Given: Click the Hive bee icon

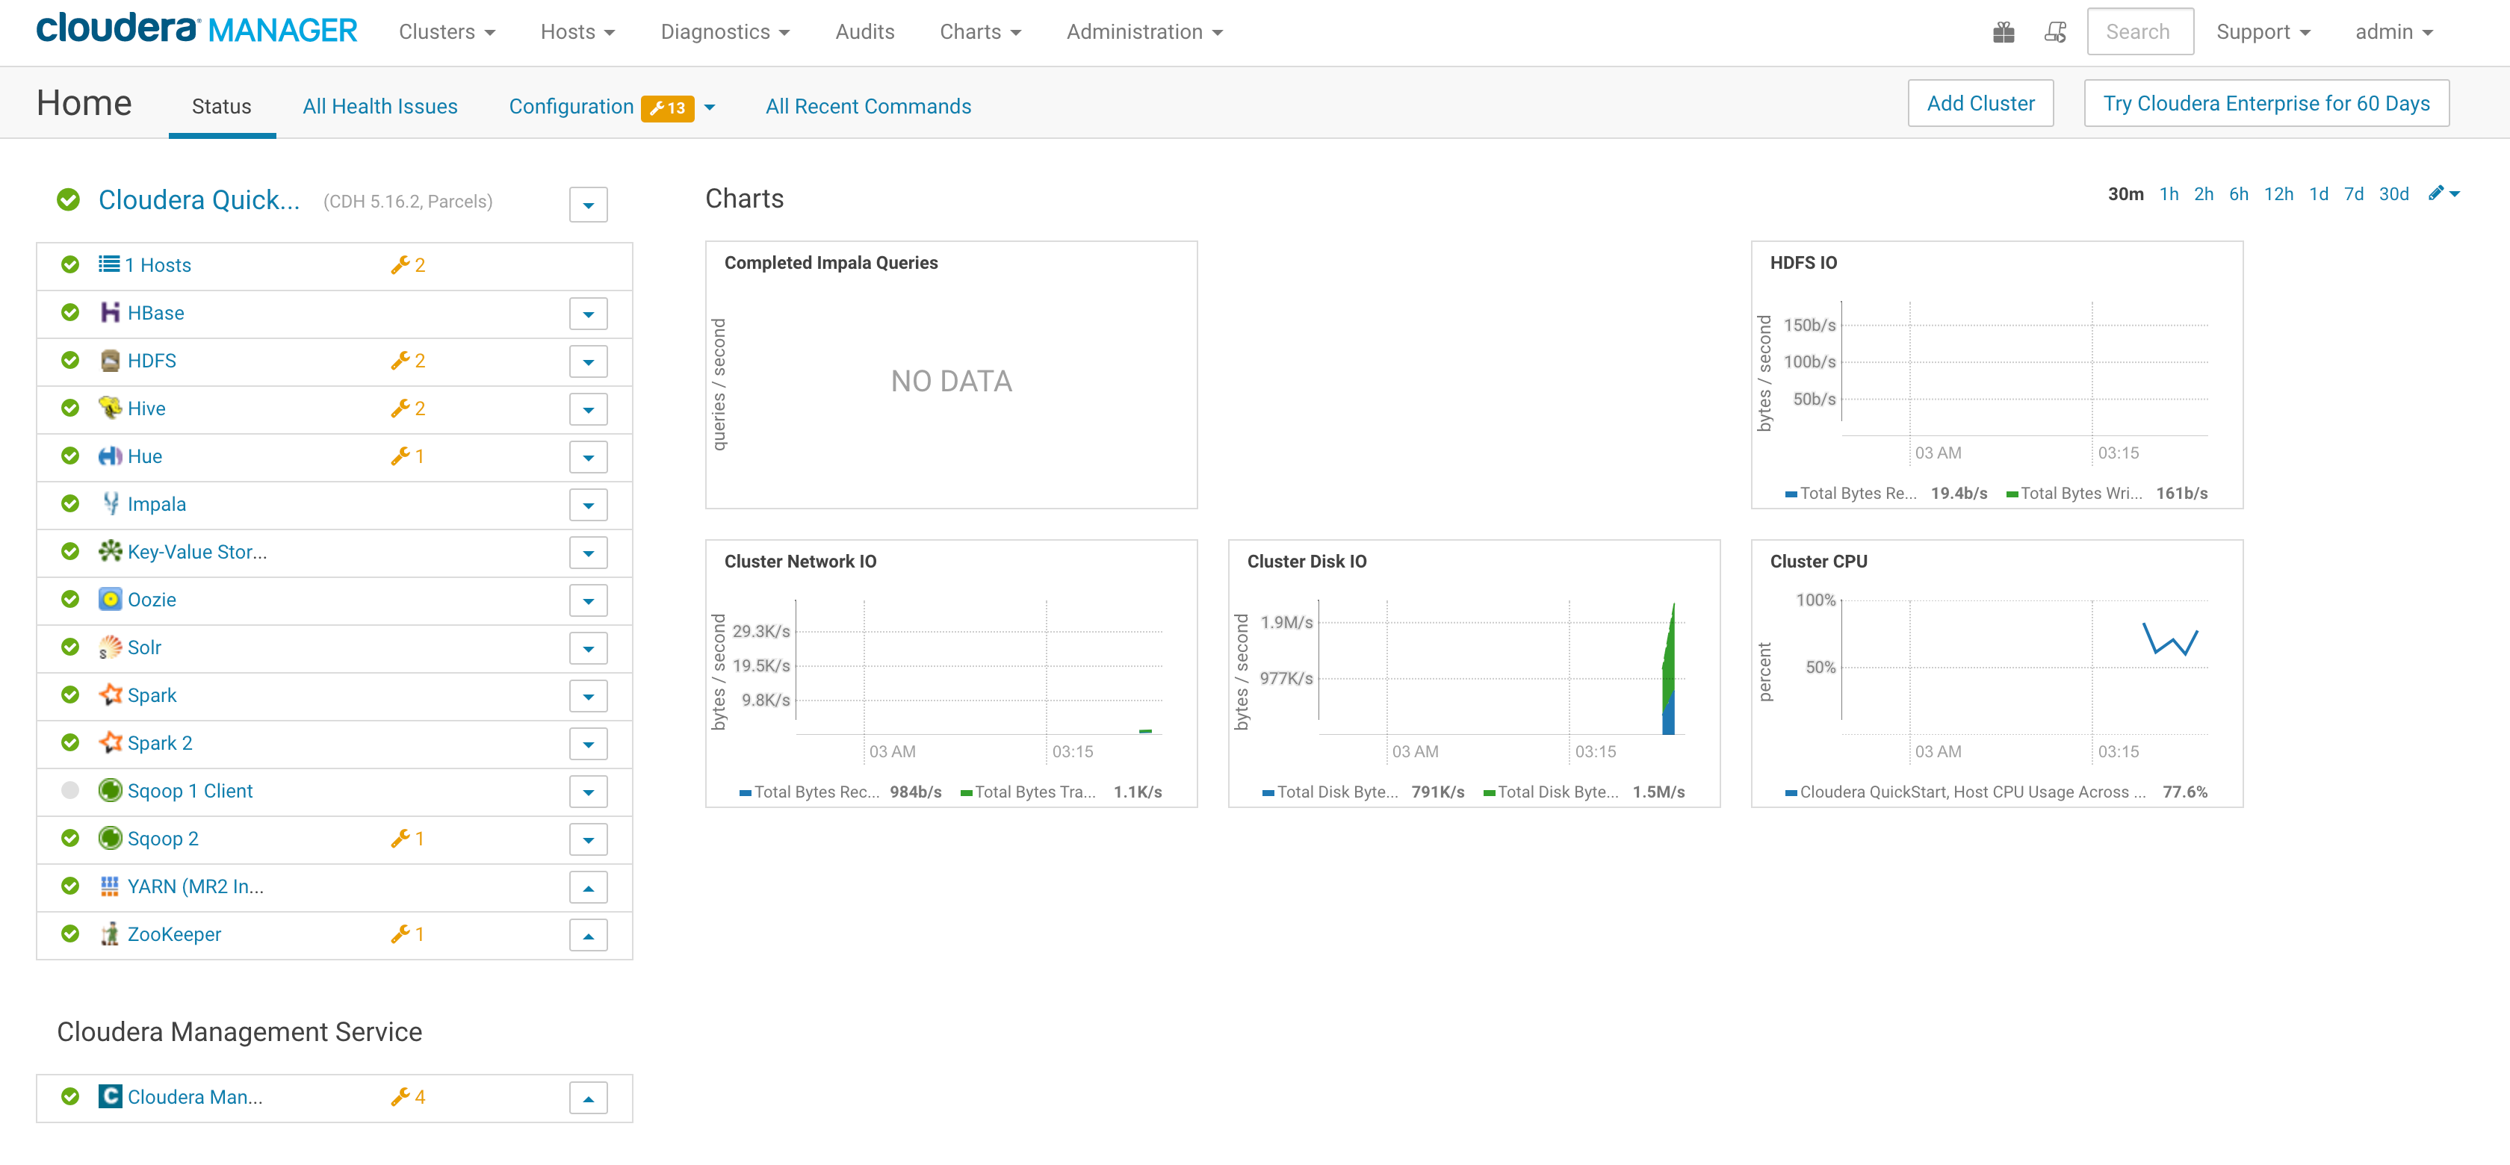Looking at the screenshot, I should (x=110, y=408).
